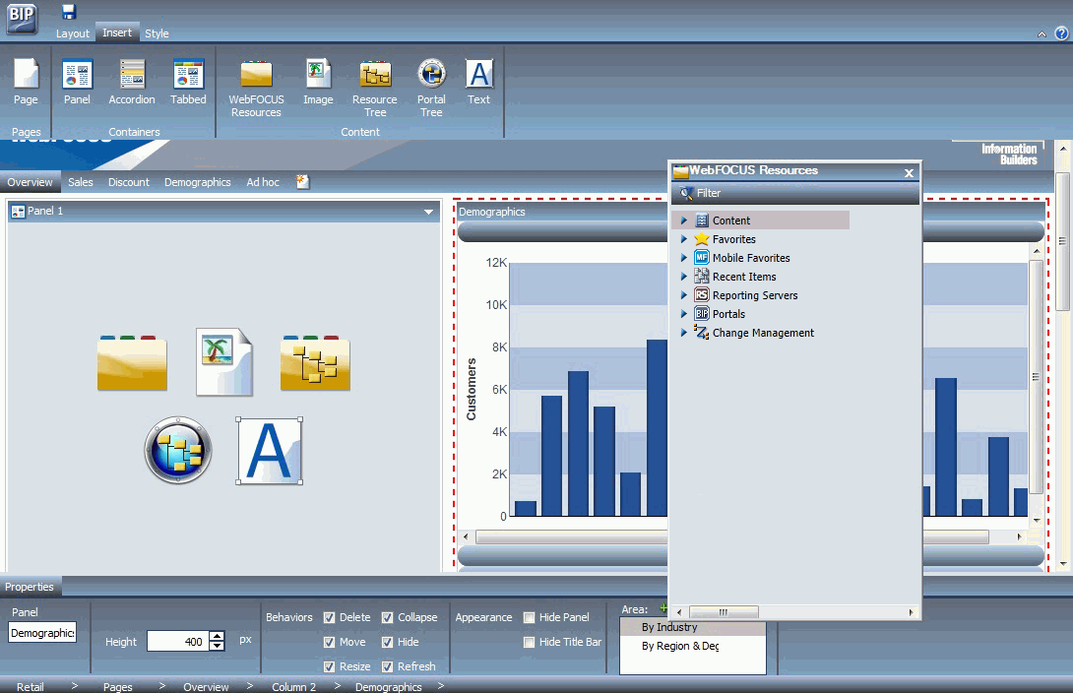Image resolution: width=1073 pixels, height=693 pixels.
Task: Open the BIP application menu button
Action: pyautogui.click(x=22, y=19)
